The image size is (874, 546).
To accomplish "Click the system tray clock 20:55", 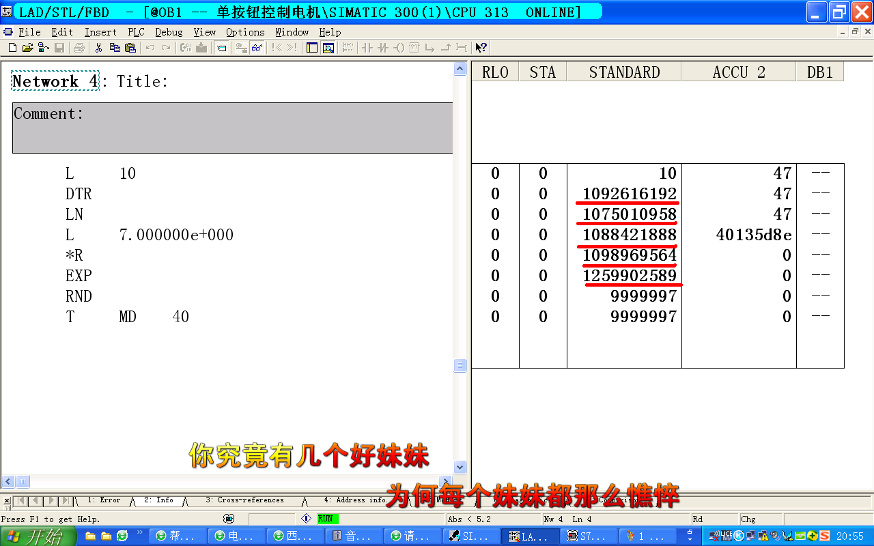I will 850,536.
